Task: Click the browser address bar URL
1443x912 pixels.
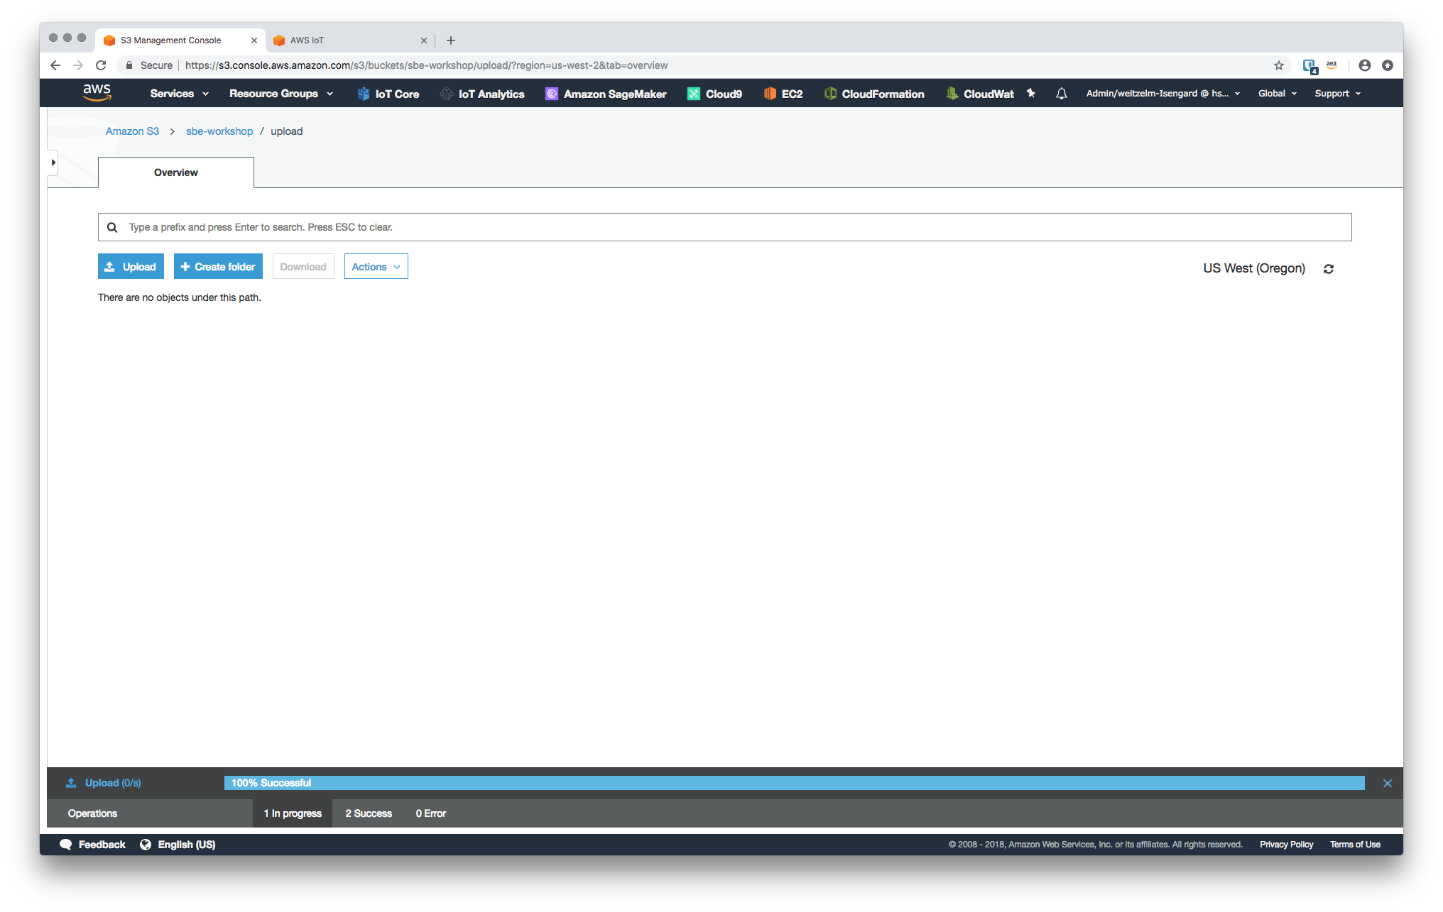Action: [426, 65]
